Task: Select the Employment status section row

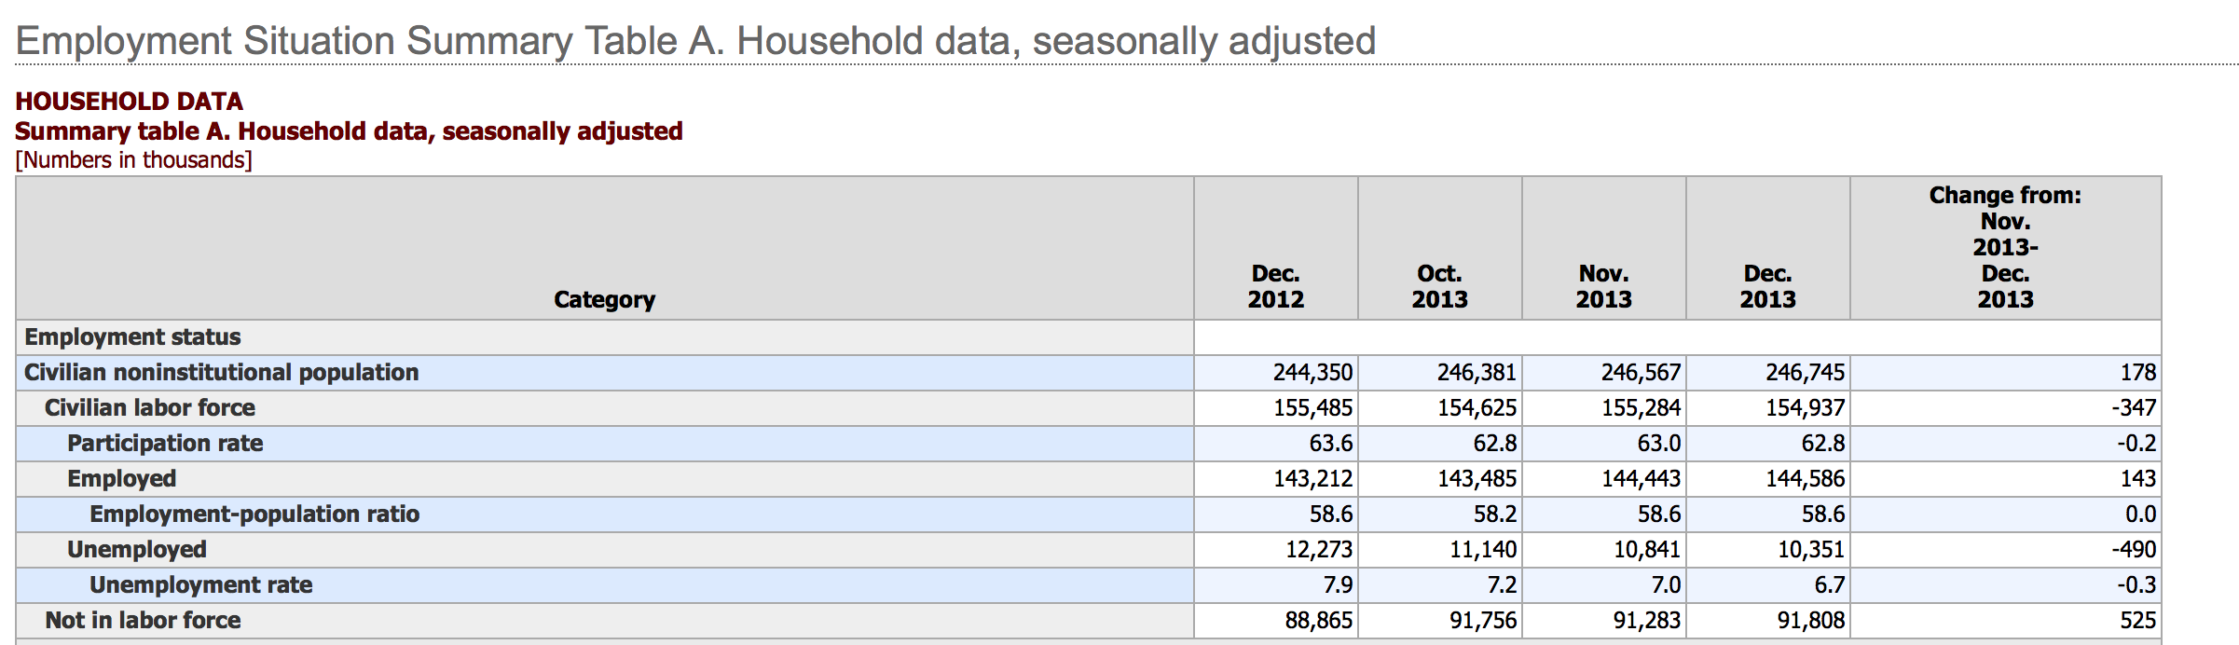Action: [x=132, y=337]
